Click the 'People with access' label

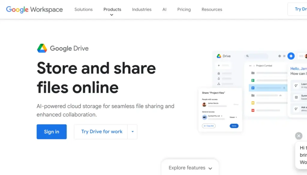[210, 99]
